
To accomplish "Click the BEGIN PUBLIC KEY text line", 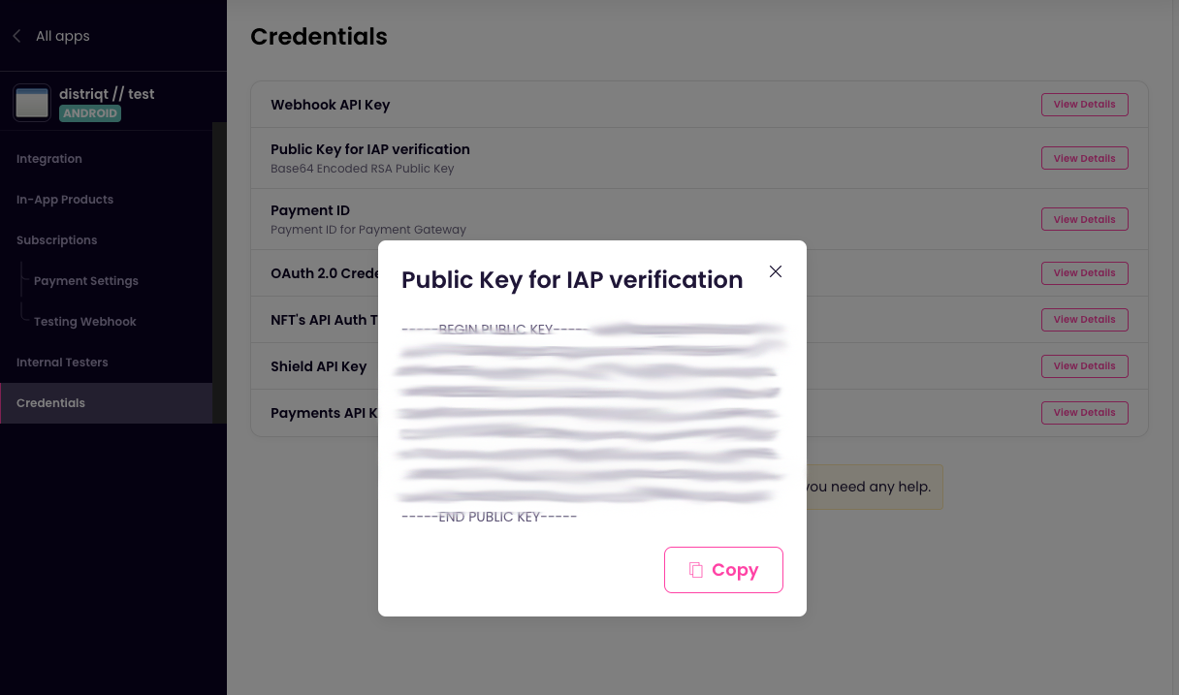I will [494, 330].
